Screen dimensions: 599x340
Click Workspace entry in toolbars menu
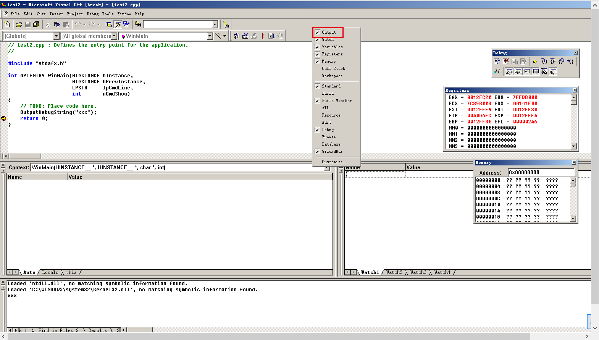[x=332, y=76]
